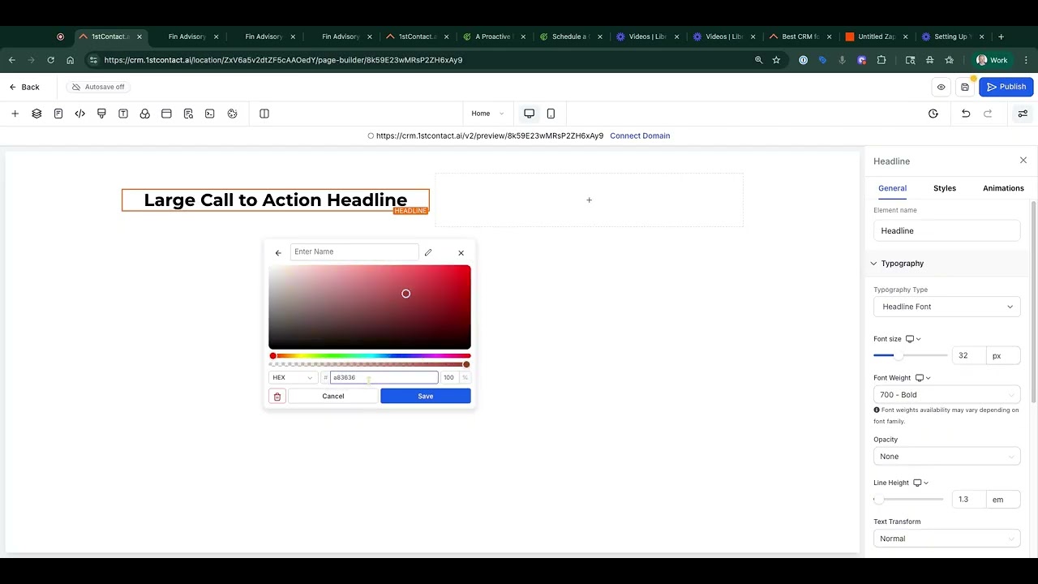
Task: Click Cancel in color picker
Action: click(x=333, y=396)
